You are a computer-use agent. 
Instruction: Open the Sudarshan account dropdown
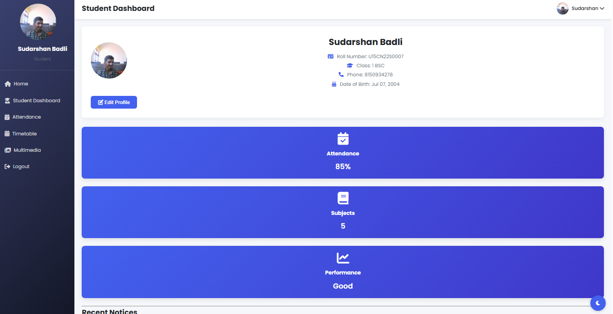[x=581, y=8]
